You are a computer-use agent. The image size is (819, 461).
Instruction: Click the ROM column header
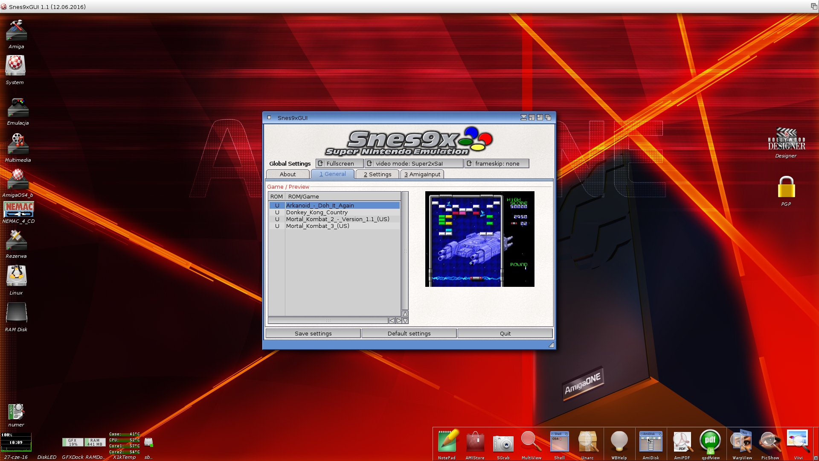point(276,196)
